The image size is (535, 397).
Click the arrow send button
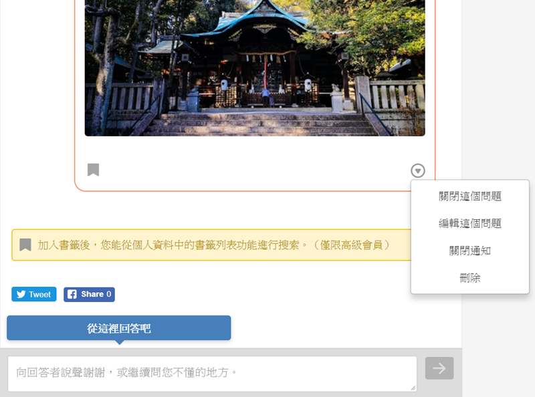point(439,368)
